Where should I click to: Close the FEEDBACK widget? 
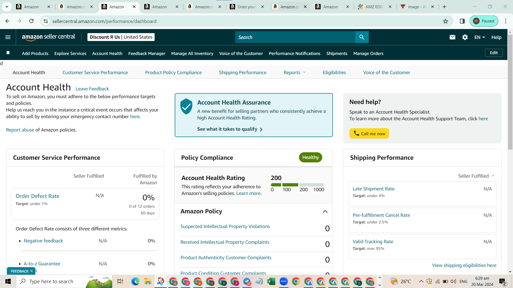32,271
